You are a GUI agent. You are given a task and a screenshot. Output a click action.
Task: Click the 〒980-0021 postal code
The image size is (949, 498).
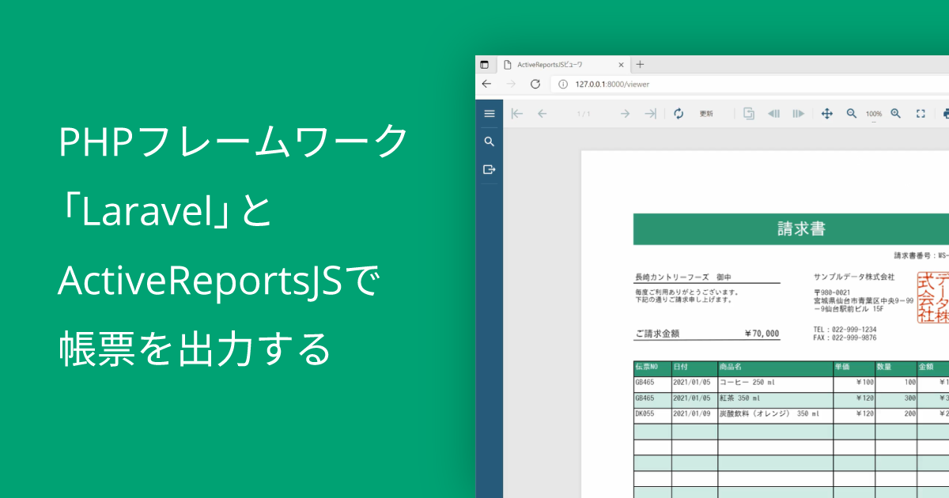point(832,292)
